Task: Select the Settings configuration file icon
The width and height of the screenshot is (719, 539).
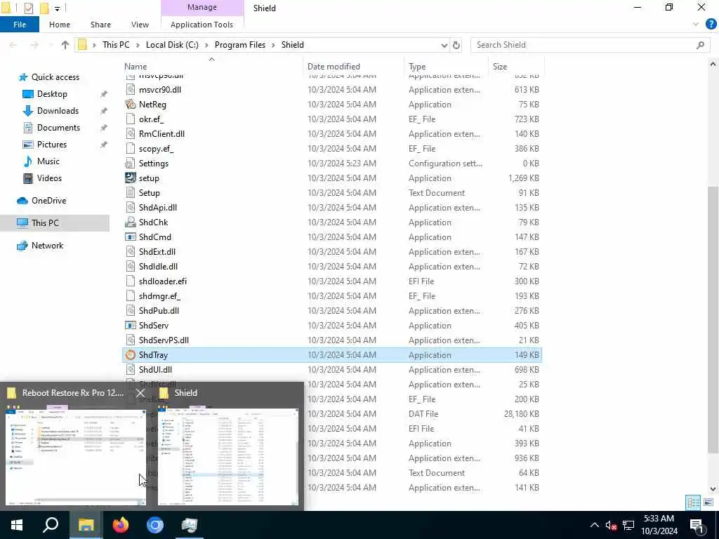Action: [x=131, y=163]
